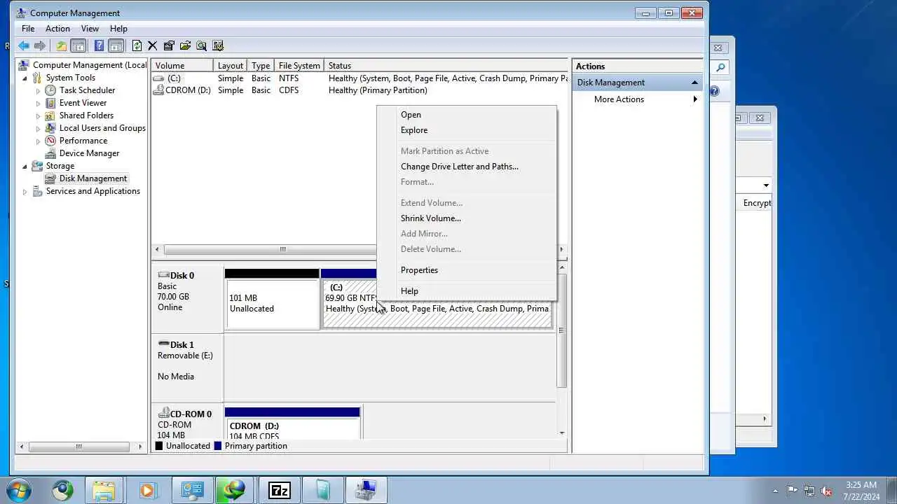Screen dimensions: 897x504
Task: Select the Task Scheduler tree item
Action: pos(87,90)
